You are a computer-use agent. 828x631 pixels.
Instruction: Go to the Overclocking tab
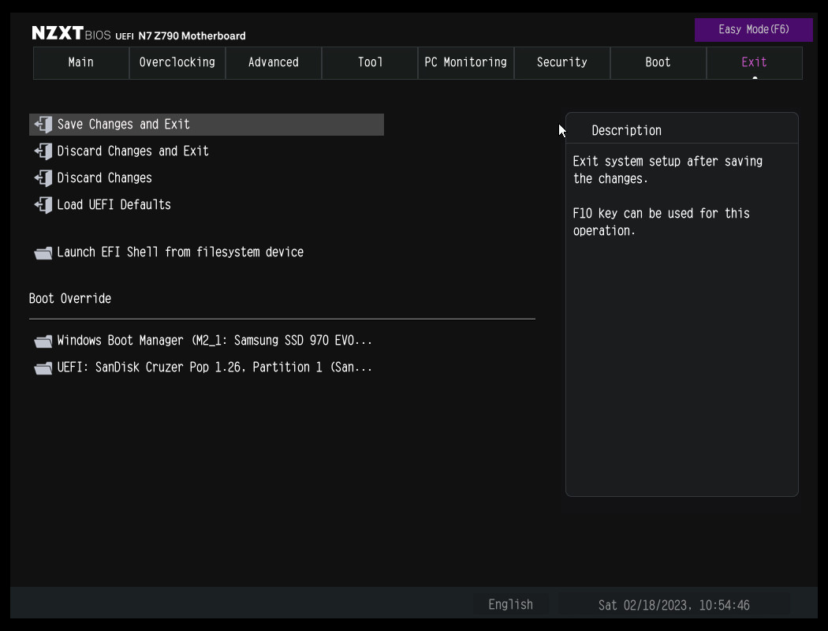(x=177, y=62)
